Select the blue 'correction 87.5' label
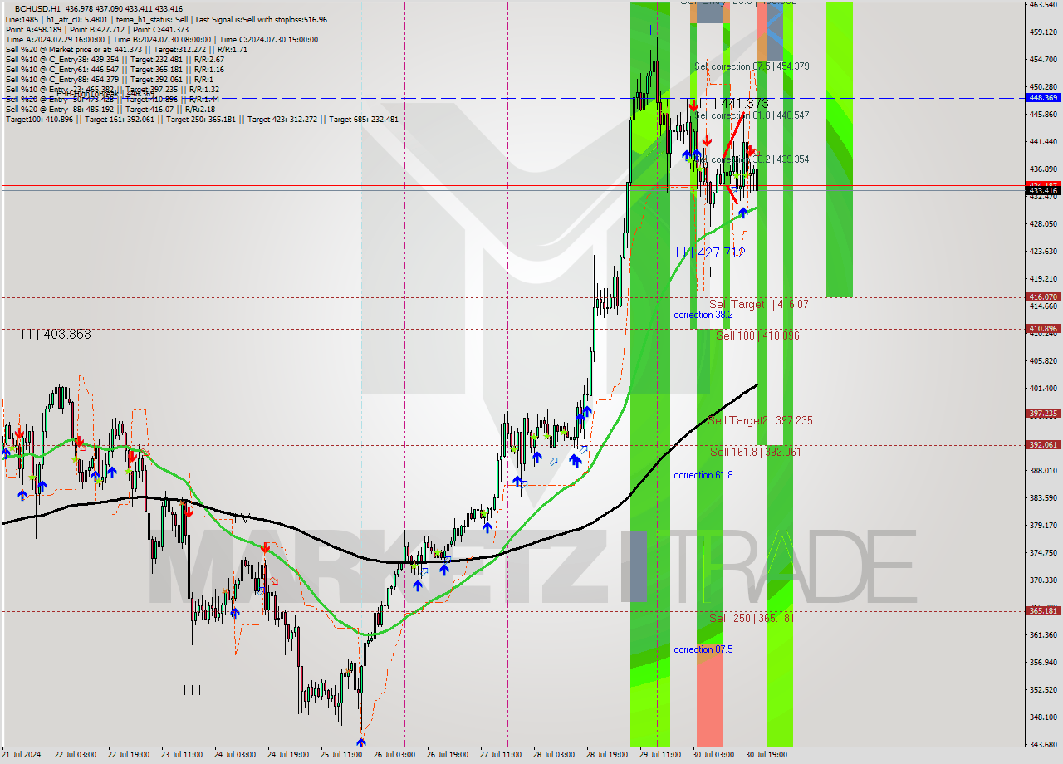This screenshot has height=764, width=1063. point(703,649)
